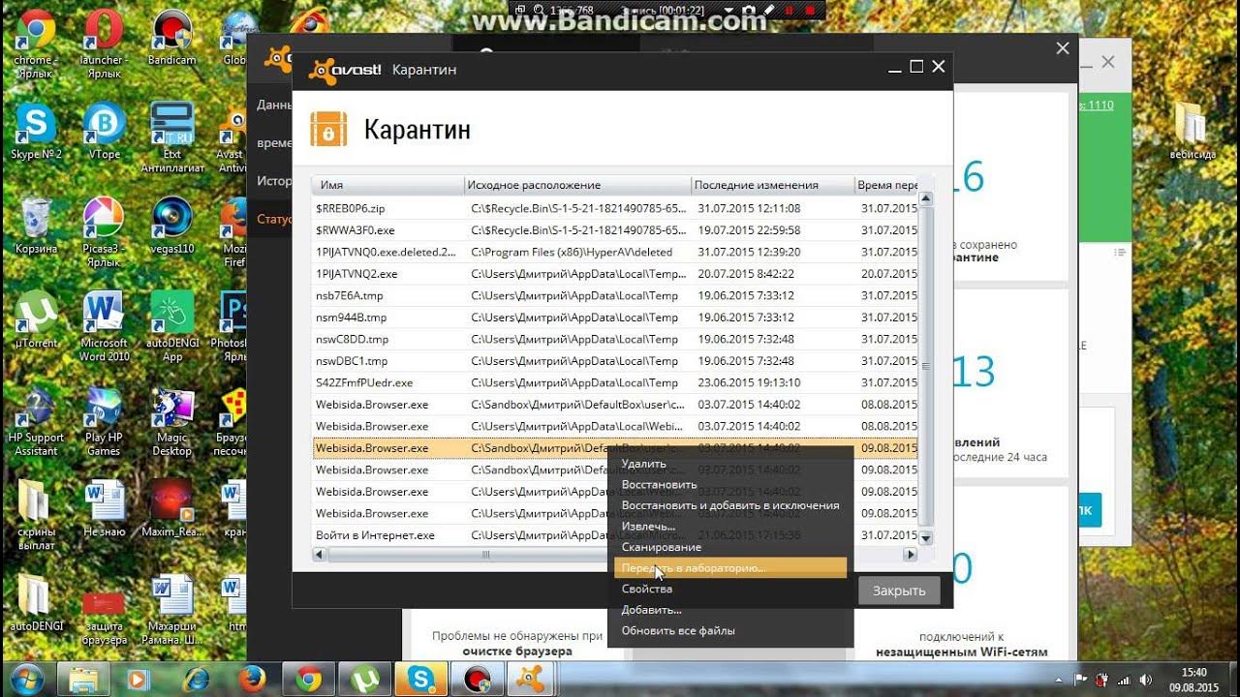Open Windows Explorer from the taskbar
This screenshot has height=697, width=1240.
(85, 678)
